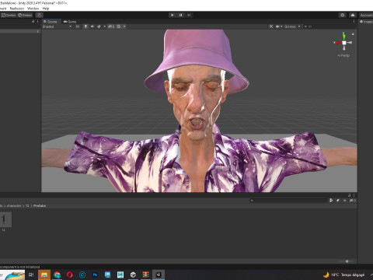Open the grid settings dropdown arrow
Viewport: 373px width, 280px height.
coord(124,26)
